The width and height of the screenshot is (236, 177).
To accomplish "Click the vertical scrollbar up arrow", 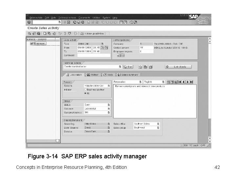I will pyautogui.click(x=210, y=38).
